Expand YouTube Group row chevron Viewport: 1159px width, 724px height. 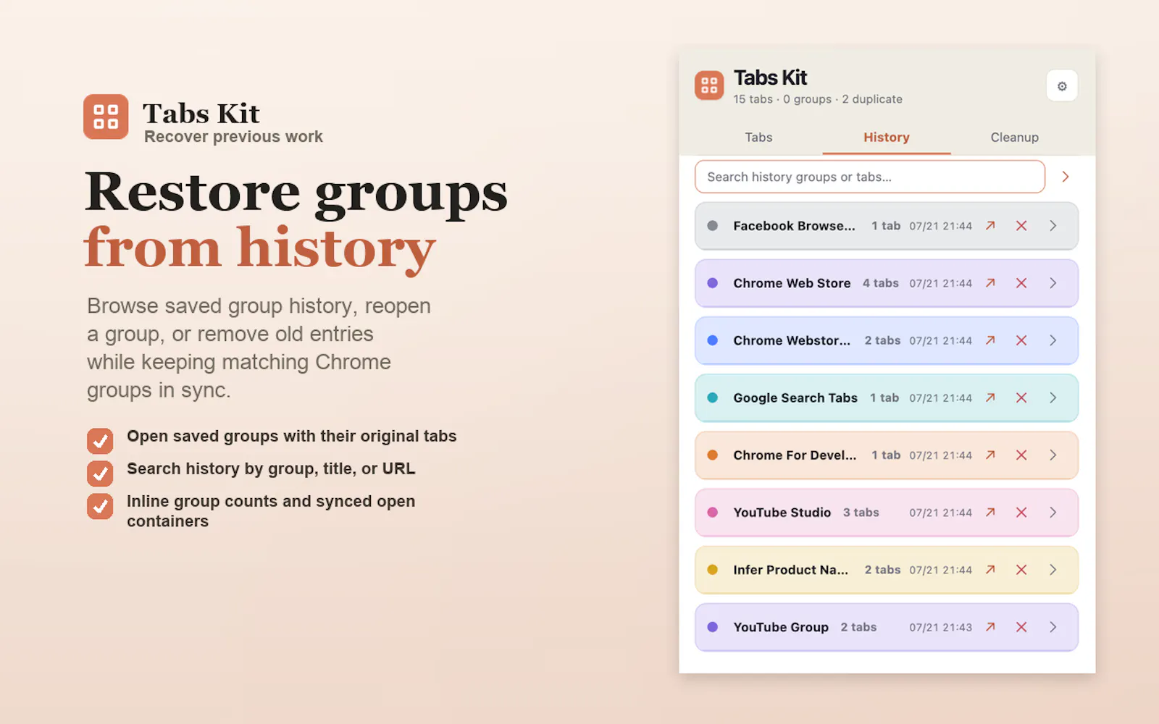click(1053, 627)
